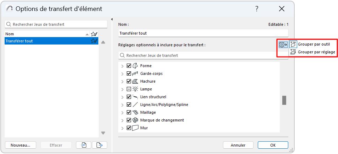Uncheck the Forme checkbox

[129, 66]
